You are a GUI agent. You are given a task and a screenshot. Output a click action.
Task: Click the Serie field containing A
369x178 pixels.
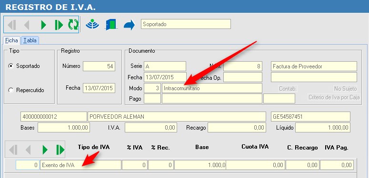pyautogui.click(x=165, y=66)
